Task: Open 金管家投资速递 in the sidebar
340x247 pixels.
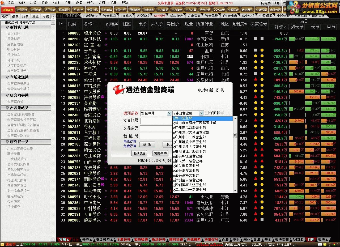Action: [x=18, y=84]
